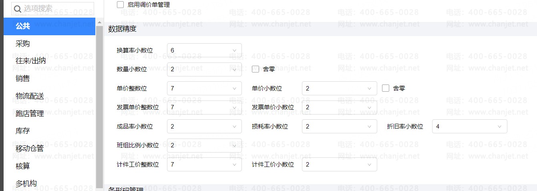Enable the 启用调价单管理 checkbox
This screenshot has height=191, width=537.
(x=120, y=5)
